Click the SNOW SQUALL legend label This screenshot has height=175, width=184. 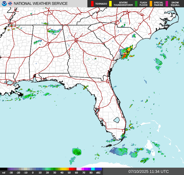point(175,4)
